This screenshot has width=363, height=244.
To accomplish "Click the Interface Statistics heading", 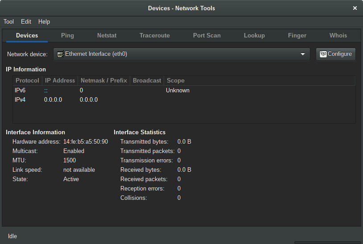I will pyautogui.click(x=140, y=132).
